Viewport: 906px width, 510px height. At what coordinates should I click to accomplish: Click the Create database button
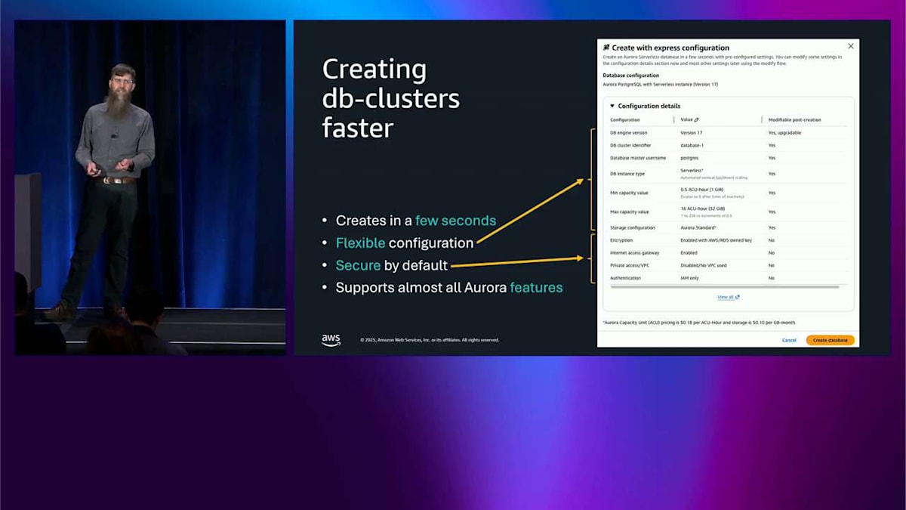[x=830, y=340]
